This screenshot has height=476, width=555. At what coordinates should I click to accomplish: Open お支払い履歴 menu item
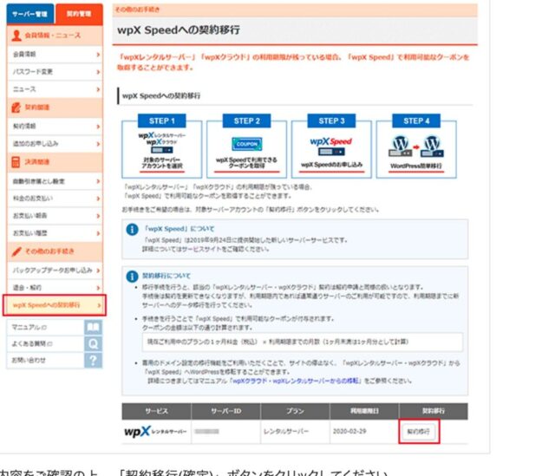(x=55, y=233)
